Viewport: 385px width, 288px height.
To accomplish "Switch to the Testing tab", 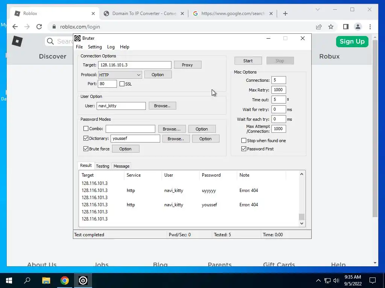I will (x=103, y=166).
